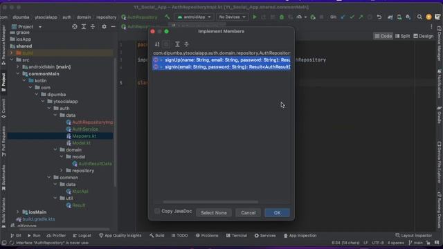Click expand all icon in Implement Members dialog

(x=177, y=44)
